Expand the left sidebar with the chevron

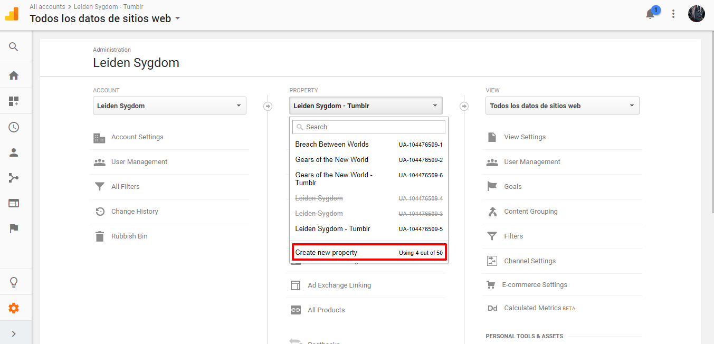coord(14,333)
